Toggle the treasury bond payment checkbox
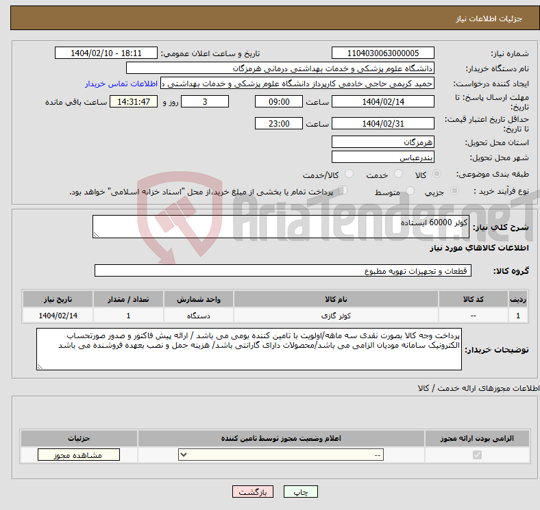This screenshot has width=540, height=510. (343, 191)
